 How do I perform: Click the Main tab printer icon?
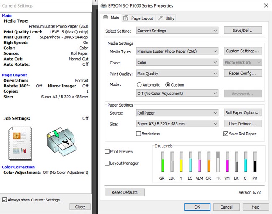pos(105,17)
